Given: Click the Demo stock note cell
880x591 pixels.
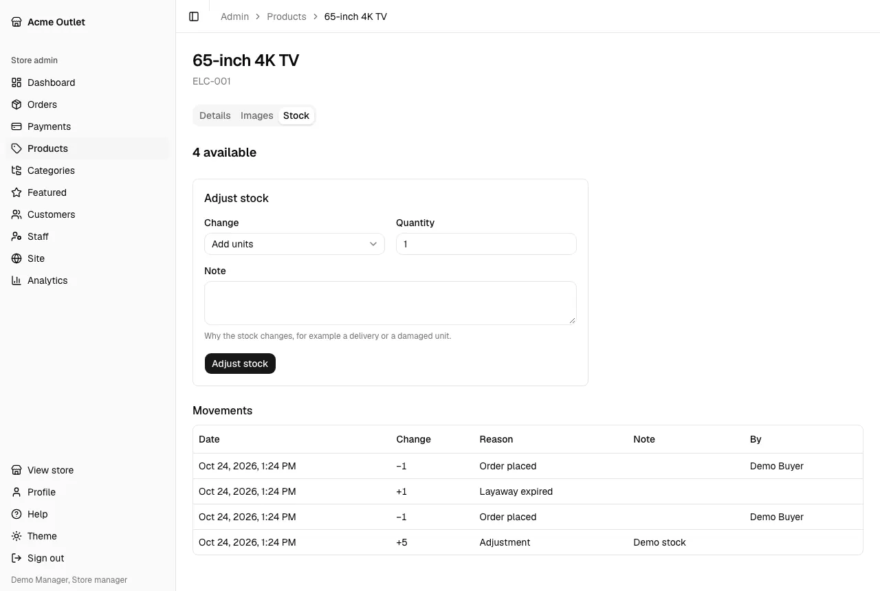Looking at the screenshot, I should pos(659,542).
